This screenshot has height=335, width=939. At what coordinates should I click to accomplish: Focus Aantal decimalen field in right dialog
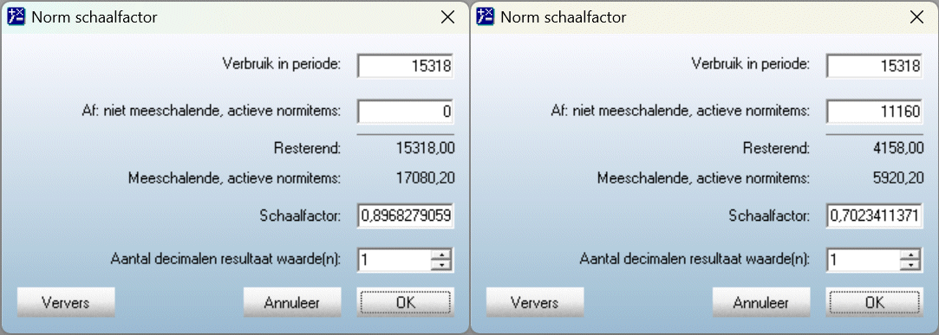tap(863, 261)
